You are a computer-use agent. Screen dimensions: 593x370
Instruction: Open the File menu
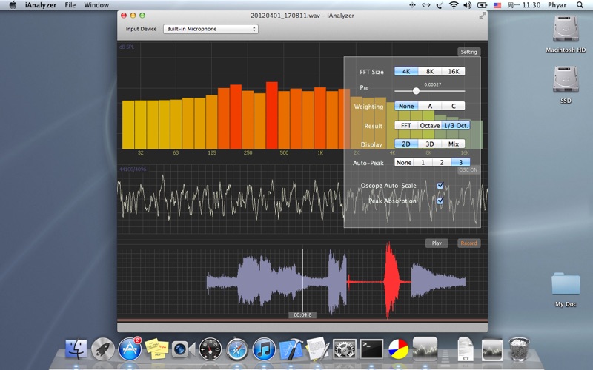pyautogui.click(x=70, y=5)
